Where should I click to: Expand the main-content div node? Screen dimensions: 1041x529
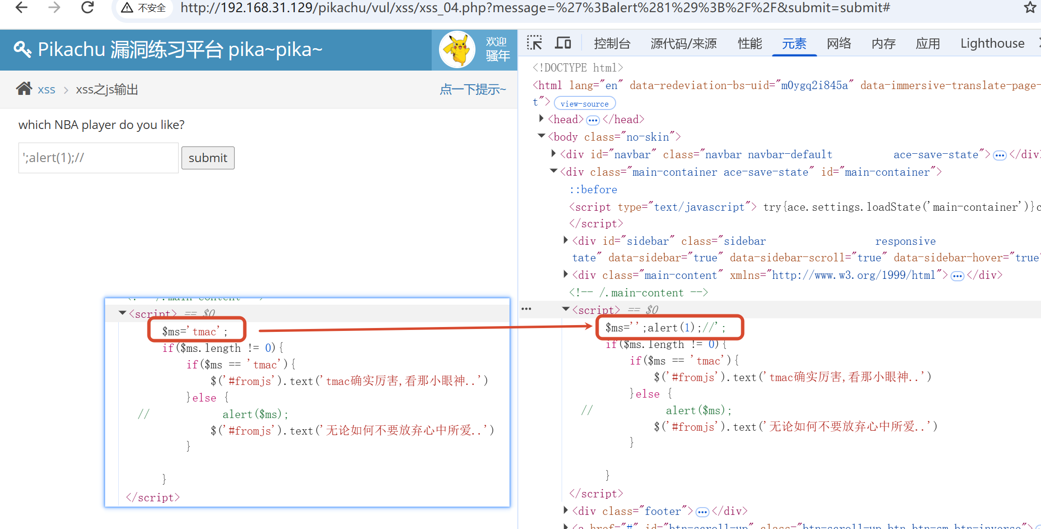tap(566, 274)
